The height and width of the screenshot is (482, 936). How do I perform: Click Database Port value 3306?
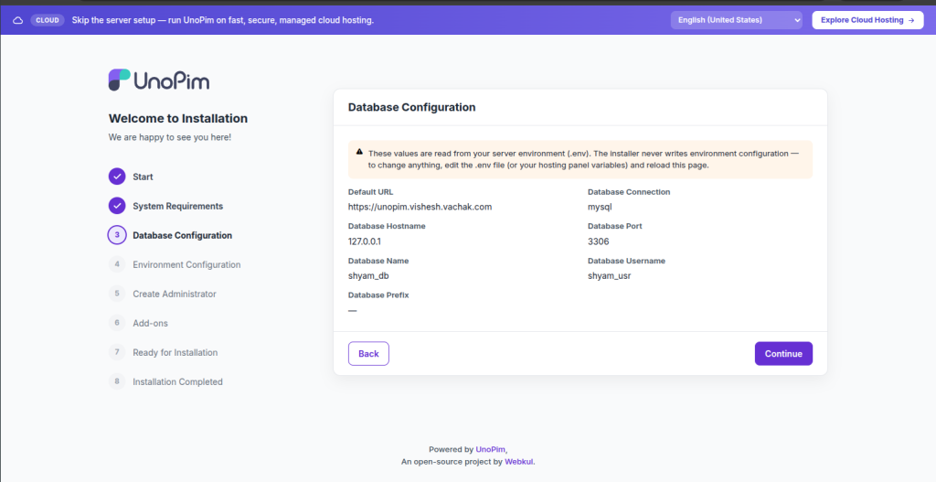tap(598, 241)
